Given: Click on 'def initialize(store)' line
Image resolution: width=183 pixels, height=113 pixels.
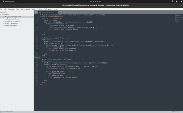Looking at the screenshot, I should pyautogui.click(x=52, y=18).
